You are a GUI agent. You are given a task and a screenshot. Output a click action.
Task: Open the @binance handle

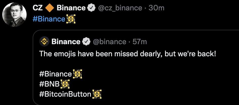109,41
